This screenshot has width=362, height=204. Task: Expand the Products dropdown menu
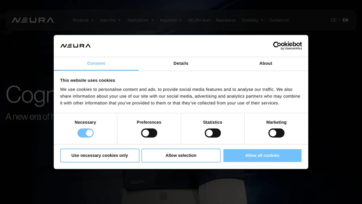pyautogui.click(x=83, y=20)
